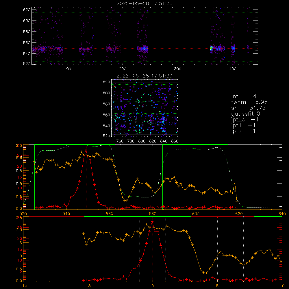Select the 'ipt1 -1' readout
Image resolution: width=289 pixels, height=289 pixels.
point(243,125)
